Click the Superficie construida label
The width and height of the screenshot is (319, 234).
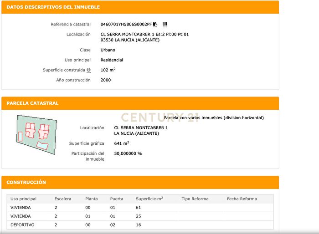64,70
